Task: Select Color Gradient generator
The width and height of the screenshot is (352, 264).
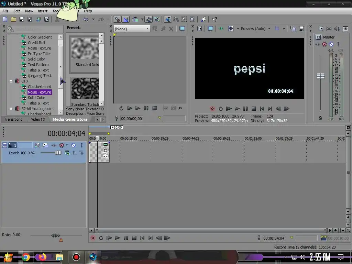Action: 40,37
